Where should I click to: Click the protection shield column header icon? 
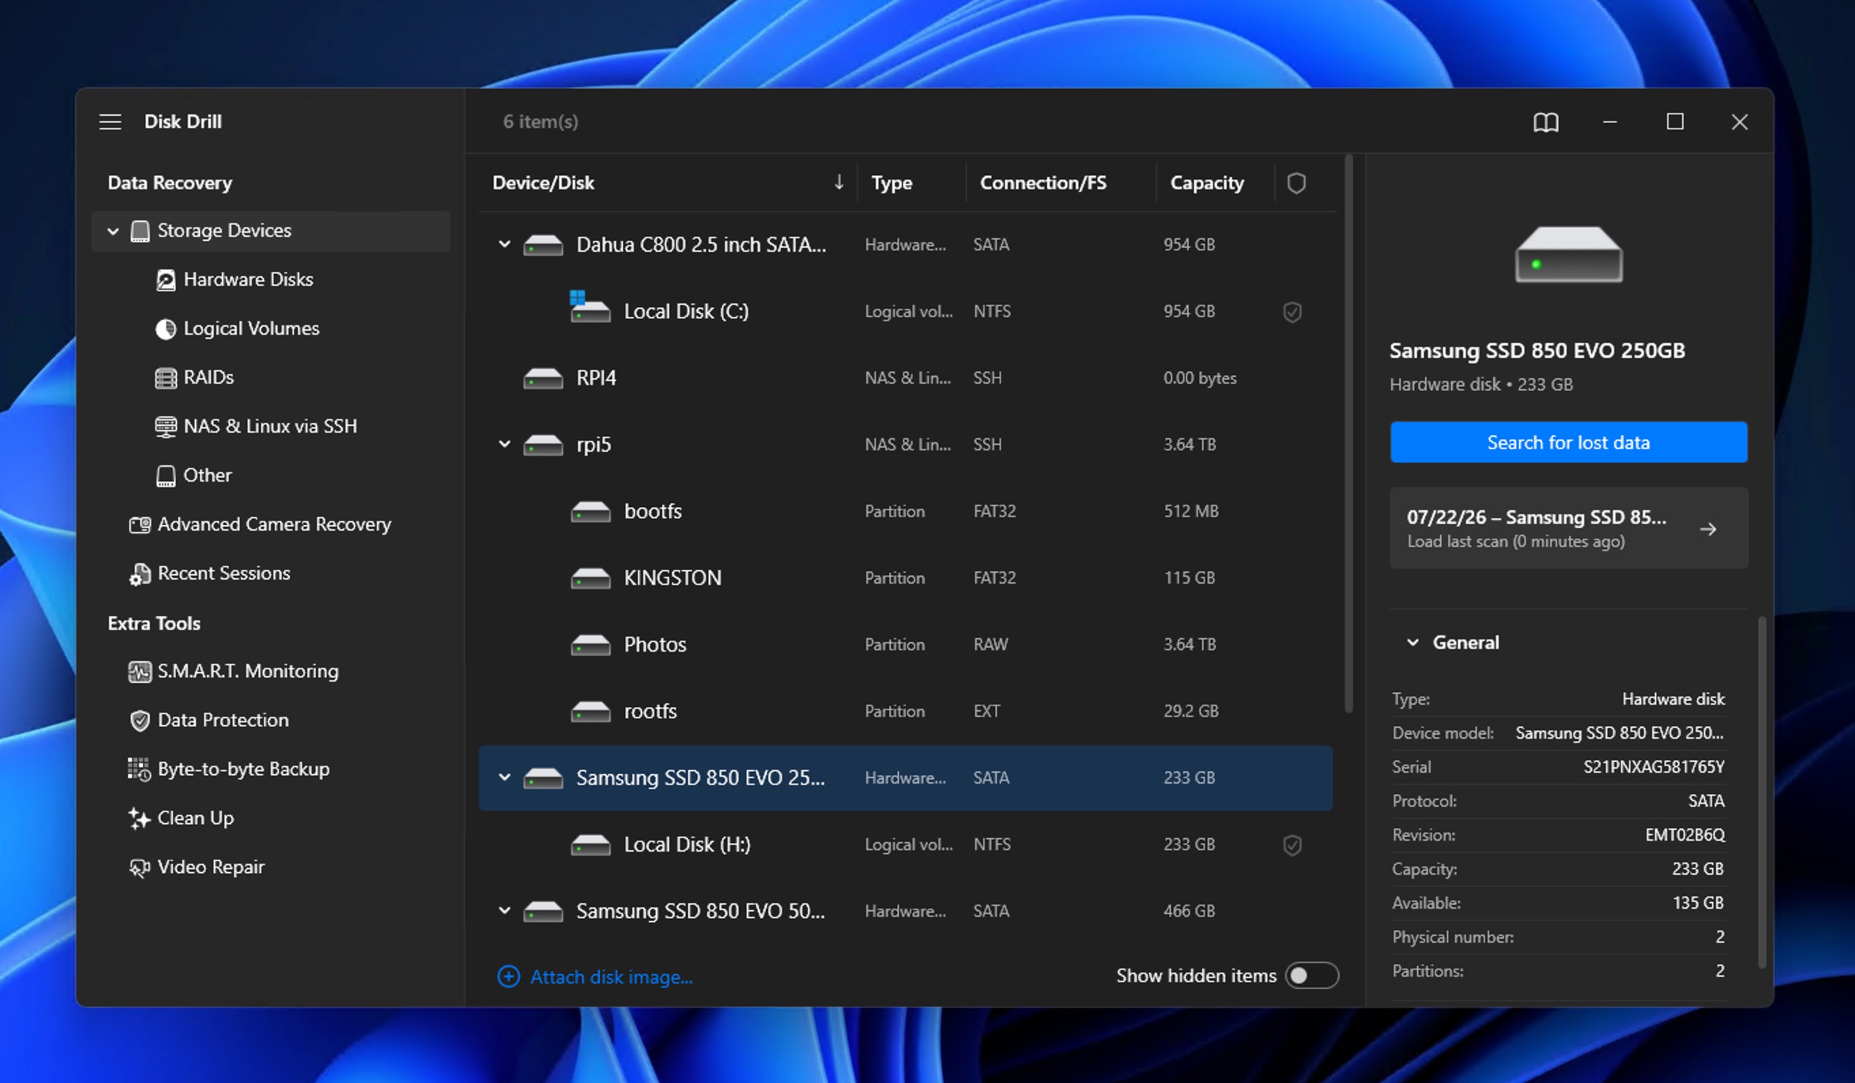(1296, 182)
